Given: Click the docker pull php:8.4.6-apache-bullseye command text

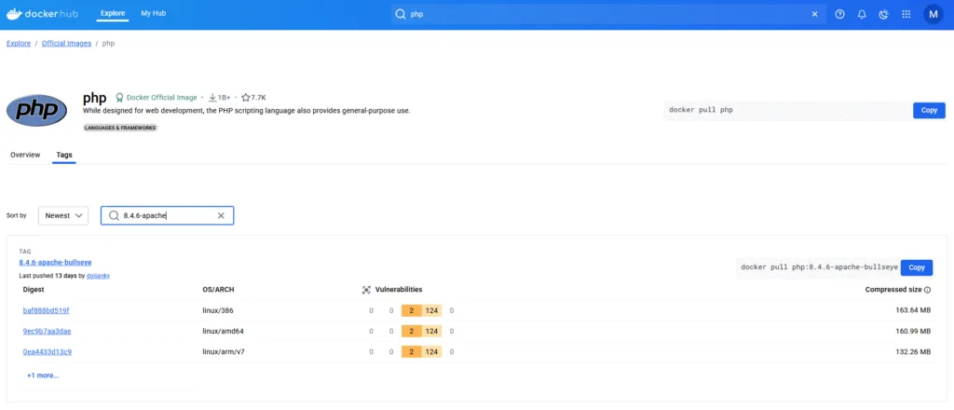Looking at the screenshot, I should click(x=820, y=267).
